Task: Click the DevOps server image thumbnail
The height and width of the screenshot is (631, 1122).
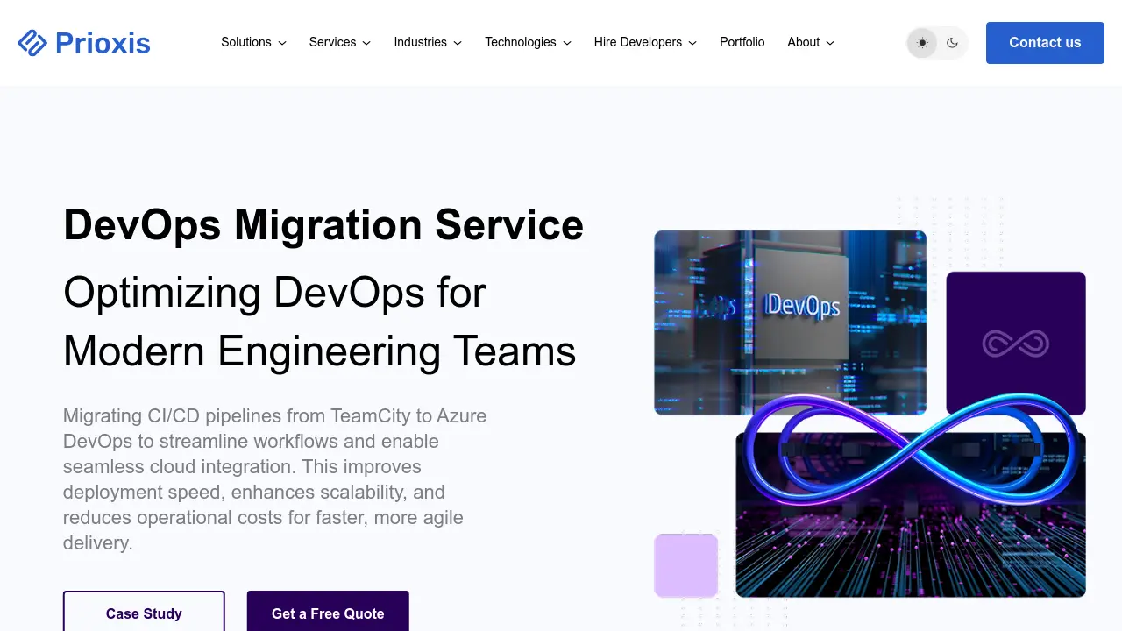Action: 790,323
